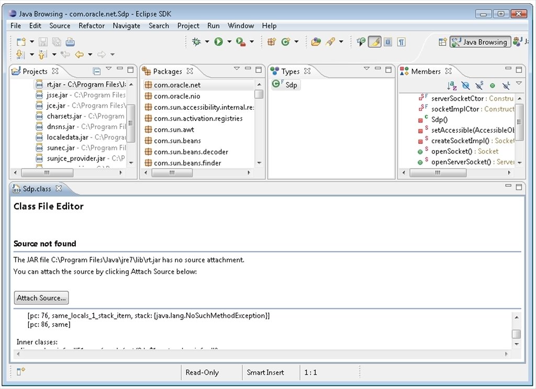The image size is (536, 389).
Task: Click the Projects horizontal scrollbar thumb
Action: pos(47,173)
